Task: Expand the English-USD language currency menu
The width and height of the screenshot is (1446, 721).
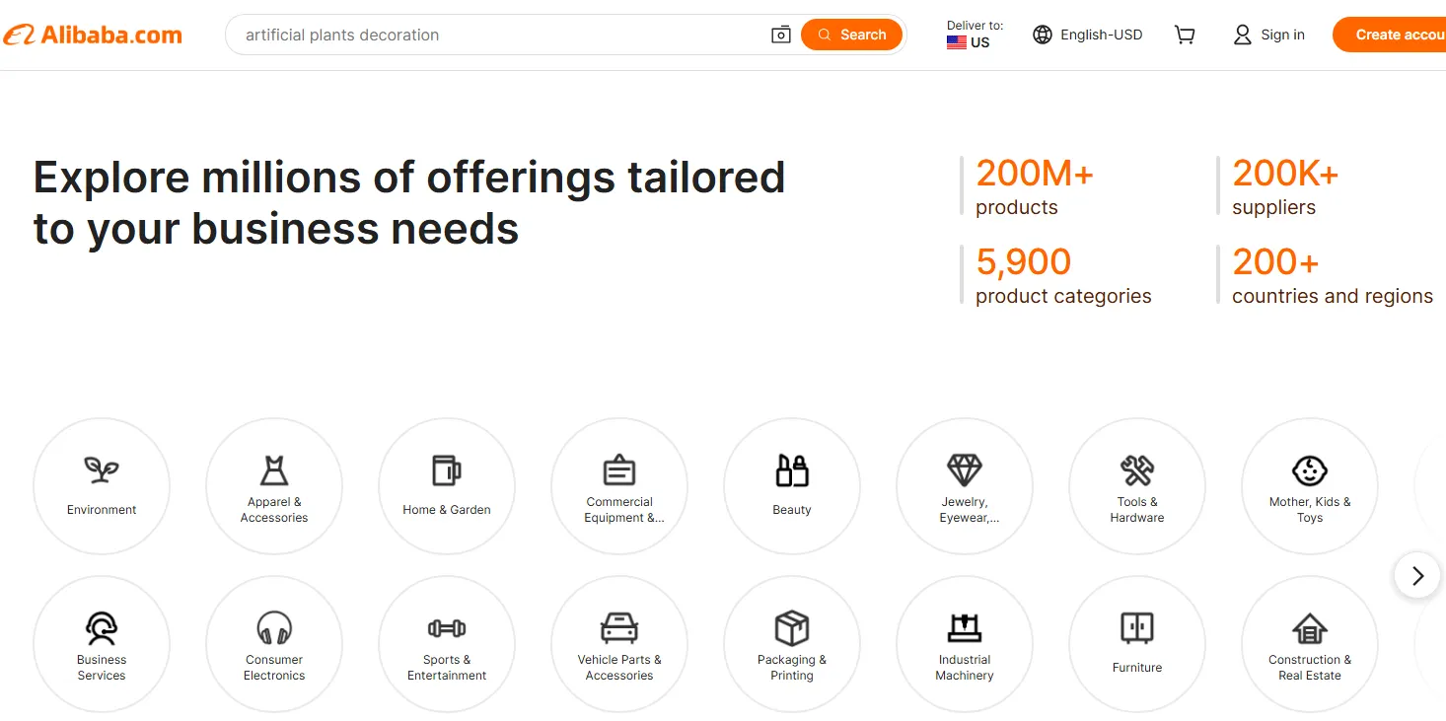Action: coord(1088,35)
